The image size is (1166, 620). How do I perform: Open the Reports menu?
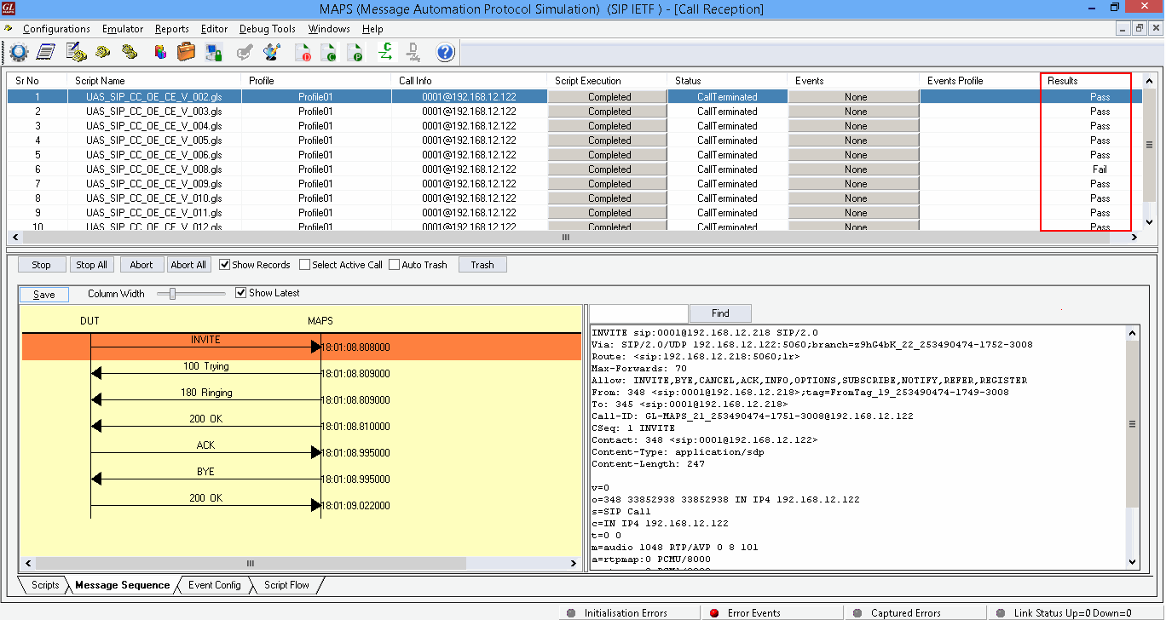click(172, 29)
